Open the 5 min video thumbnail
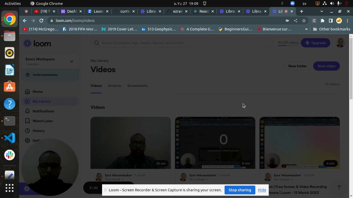The width and height of the screenshot is (353, 198). click(215, 143)
